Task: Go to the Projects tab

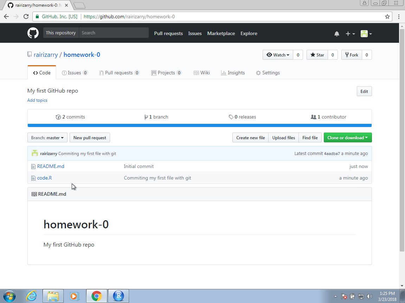Action: pos(166,73)
